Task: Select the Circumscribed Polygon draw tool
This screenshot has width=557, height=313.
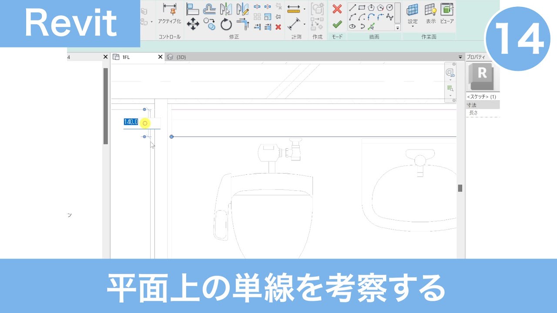Action: click(381, 7)
